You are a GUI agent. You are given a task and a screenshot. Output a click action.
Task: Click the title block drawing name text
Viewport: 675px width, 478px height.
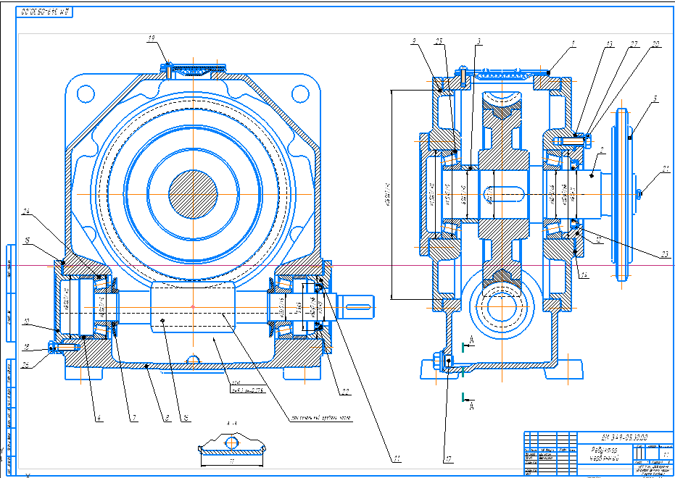click(603, 453)
